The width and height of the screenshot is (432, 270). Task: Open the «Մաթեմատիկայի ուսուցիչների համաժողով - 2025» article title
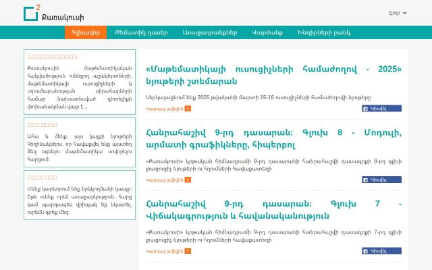click(273, 75)
